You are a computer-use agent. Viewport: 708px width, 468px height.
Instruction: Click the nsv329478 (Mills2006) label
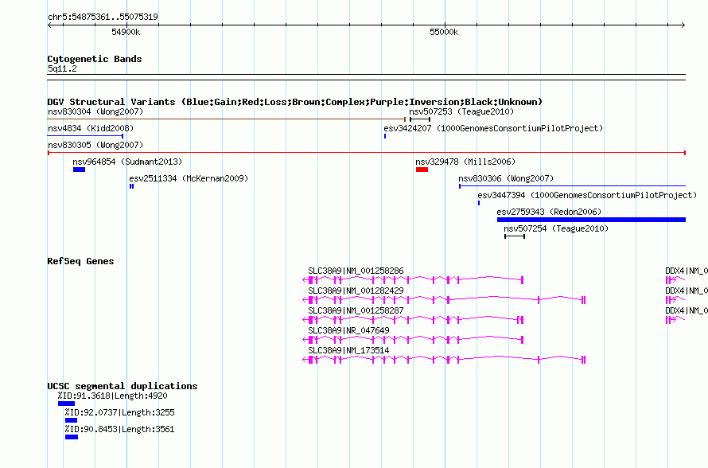coord(465,162)
